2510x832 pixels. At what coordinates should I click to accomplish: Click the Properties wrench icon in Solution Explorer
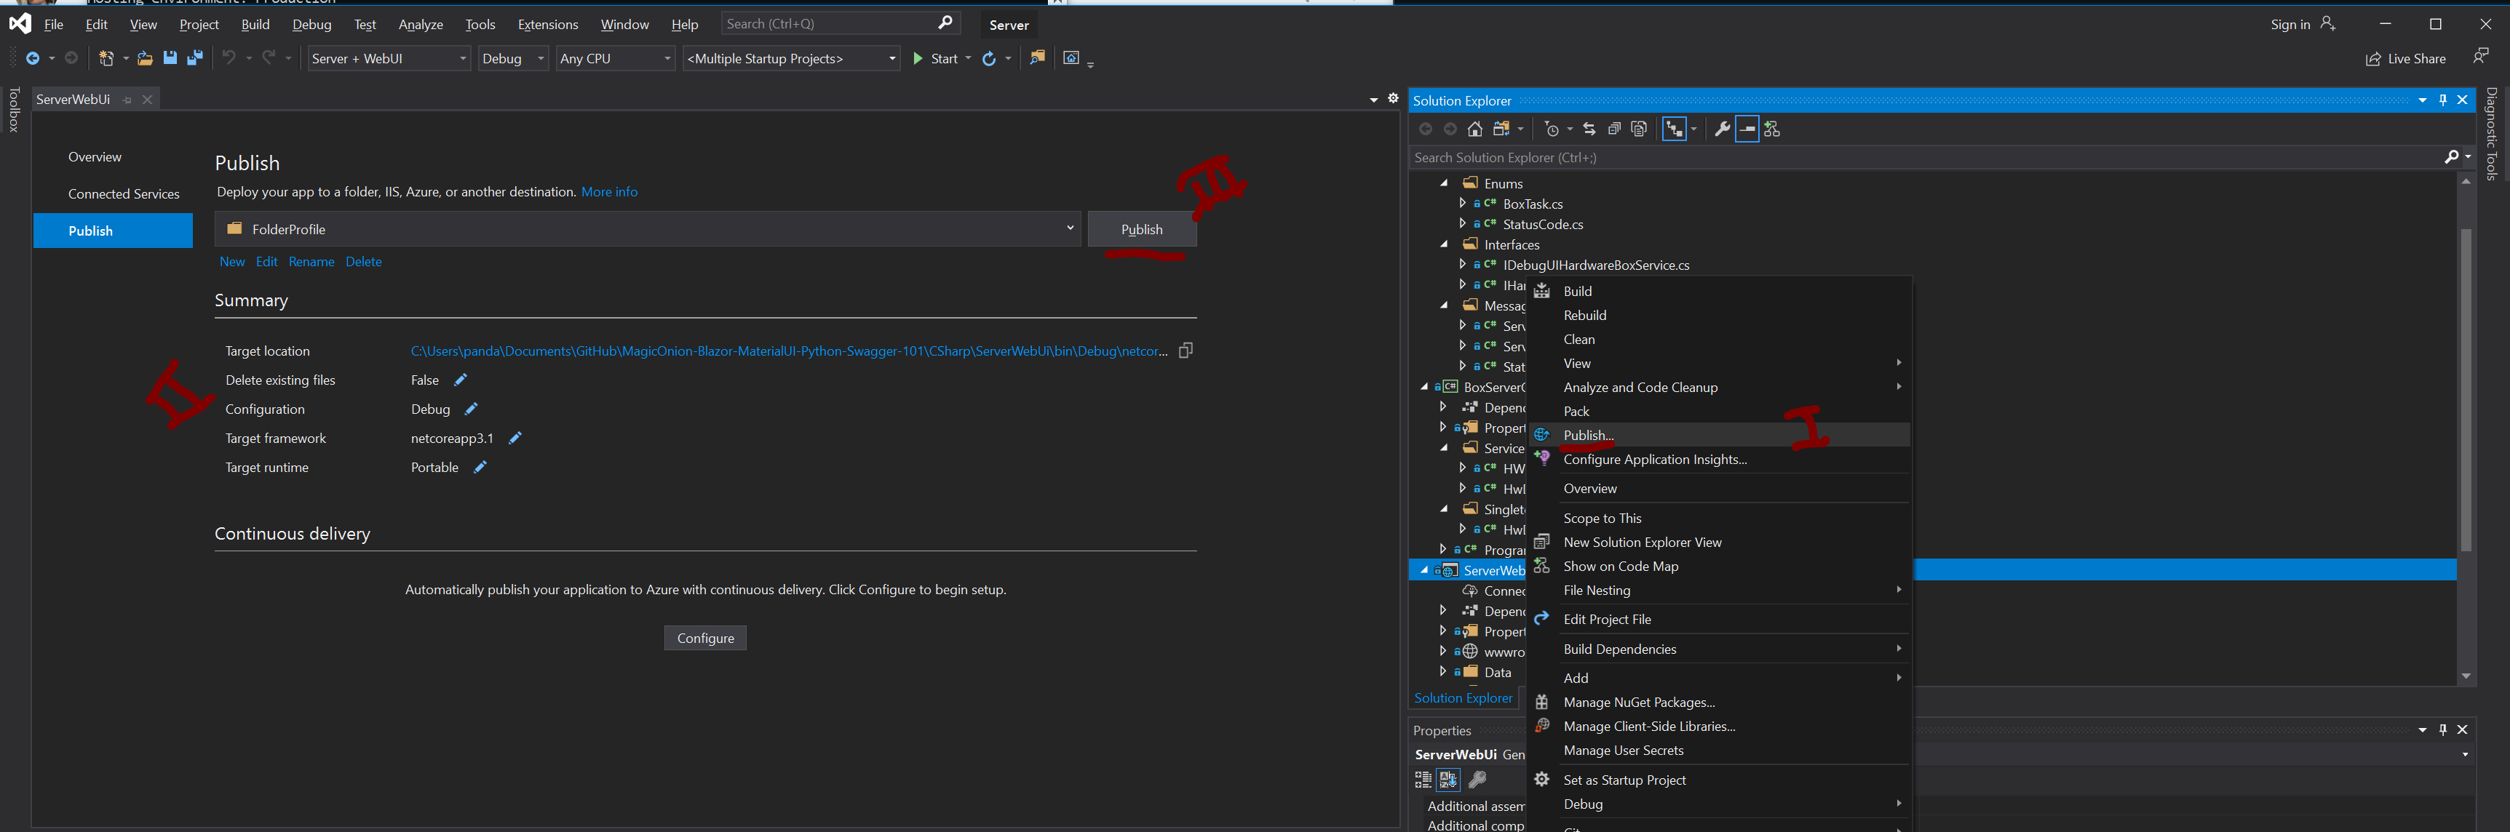coord(1722,129)
